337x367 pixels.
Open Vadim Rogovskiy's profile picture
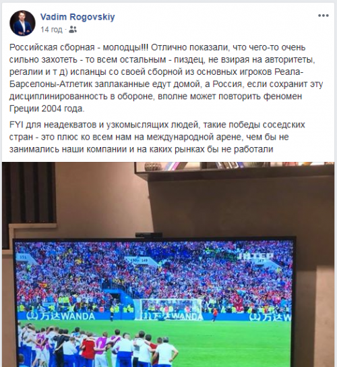(22, 23)
